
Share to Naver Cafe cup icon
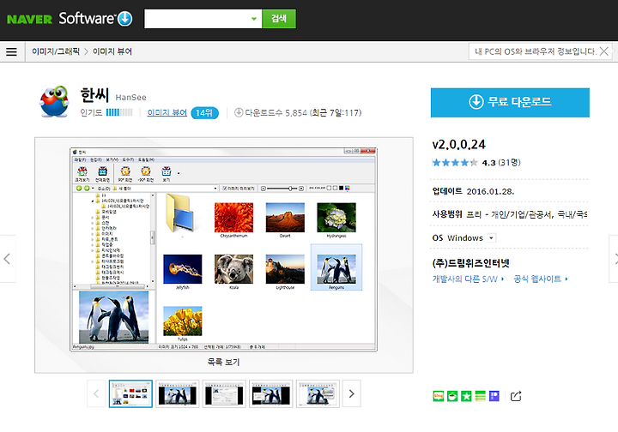tap(452, 396)
